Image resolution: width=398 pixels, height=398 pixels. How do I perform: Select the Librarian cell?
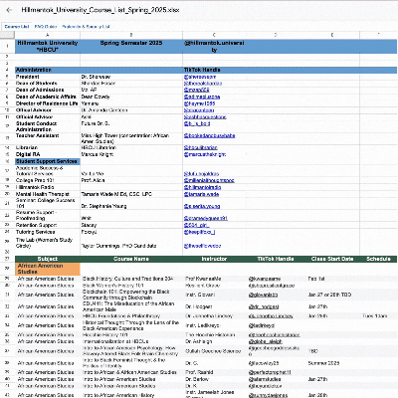coord(48,147)
